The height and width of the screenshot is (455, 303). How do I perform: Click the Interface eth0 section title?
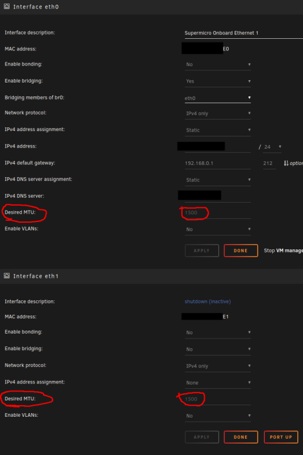[x=36, y=7]
